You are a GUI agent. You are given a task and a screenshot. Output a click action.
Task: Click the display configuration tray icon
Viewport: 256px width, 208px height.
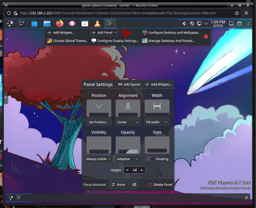click(199, 23)
